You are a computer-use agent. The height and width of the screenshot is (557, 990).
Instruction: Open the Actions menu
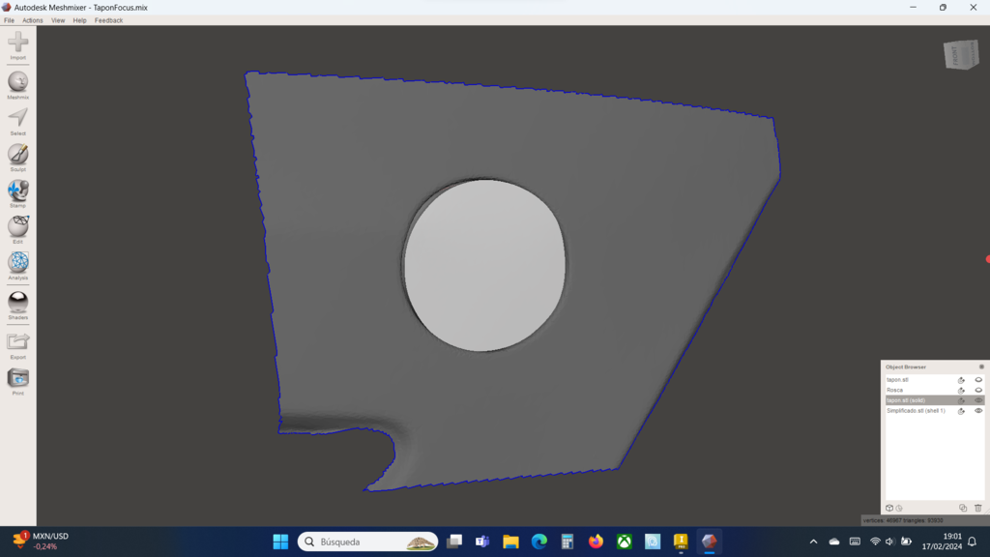pyautogui.click(x=32, y=20)
